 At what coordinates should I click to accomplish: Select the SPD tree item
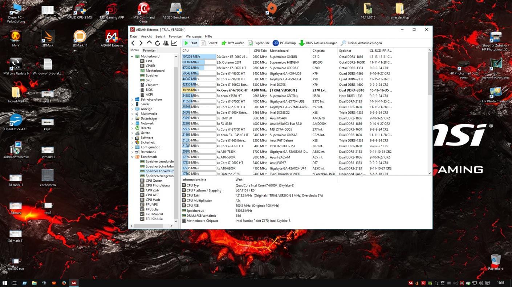[x=149, y=80]
